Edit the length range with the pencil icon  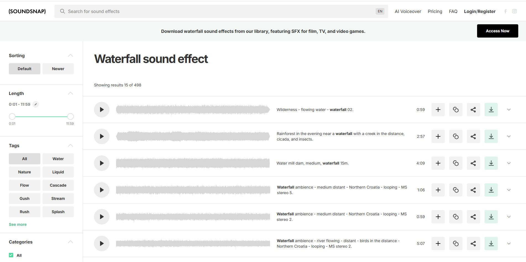coord(35,104)
